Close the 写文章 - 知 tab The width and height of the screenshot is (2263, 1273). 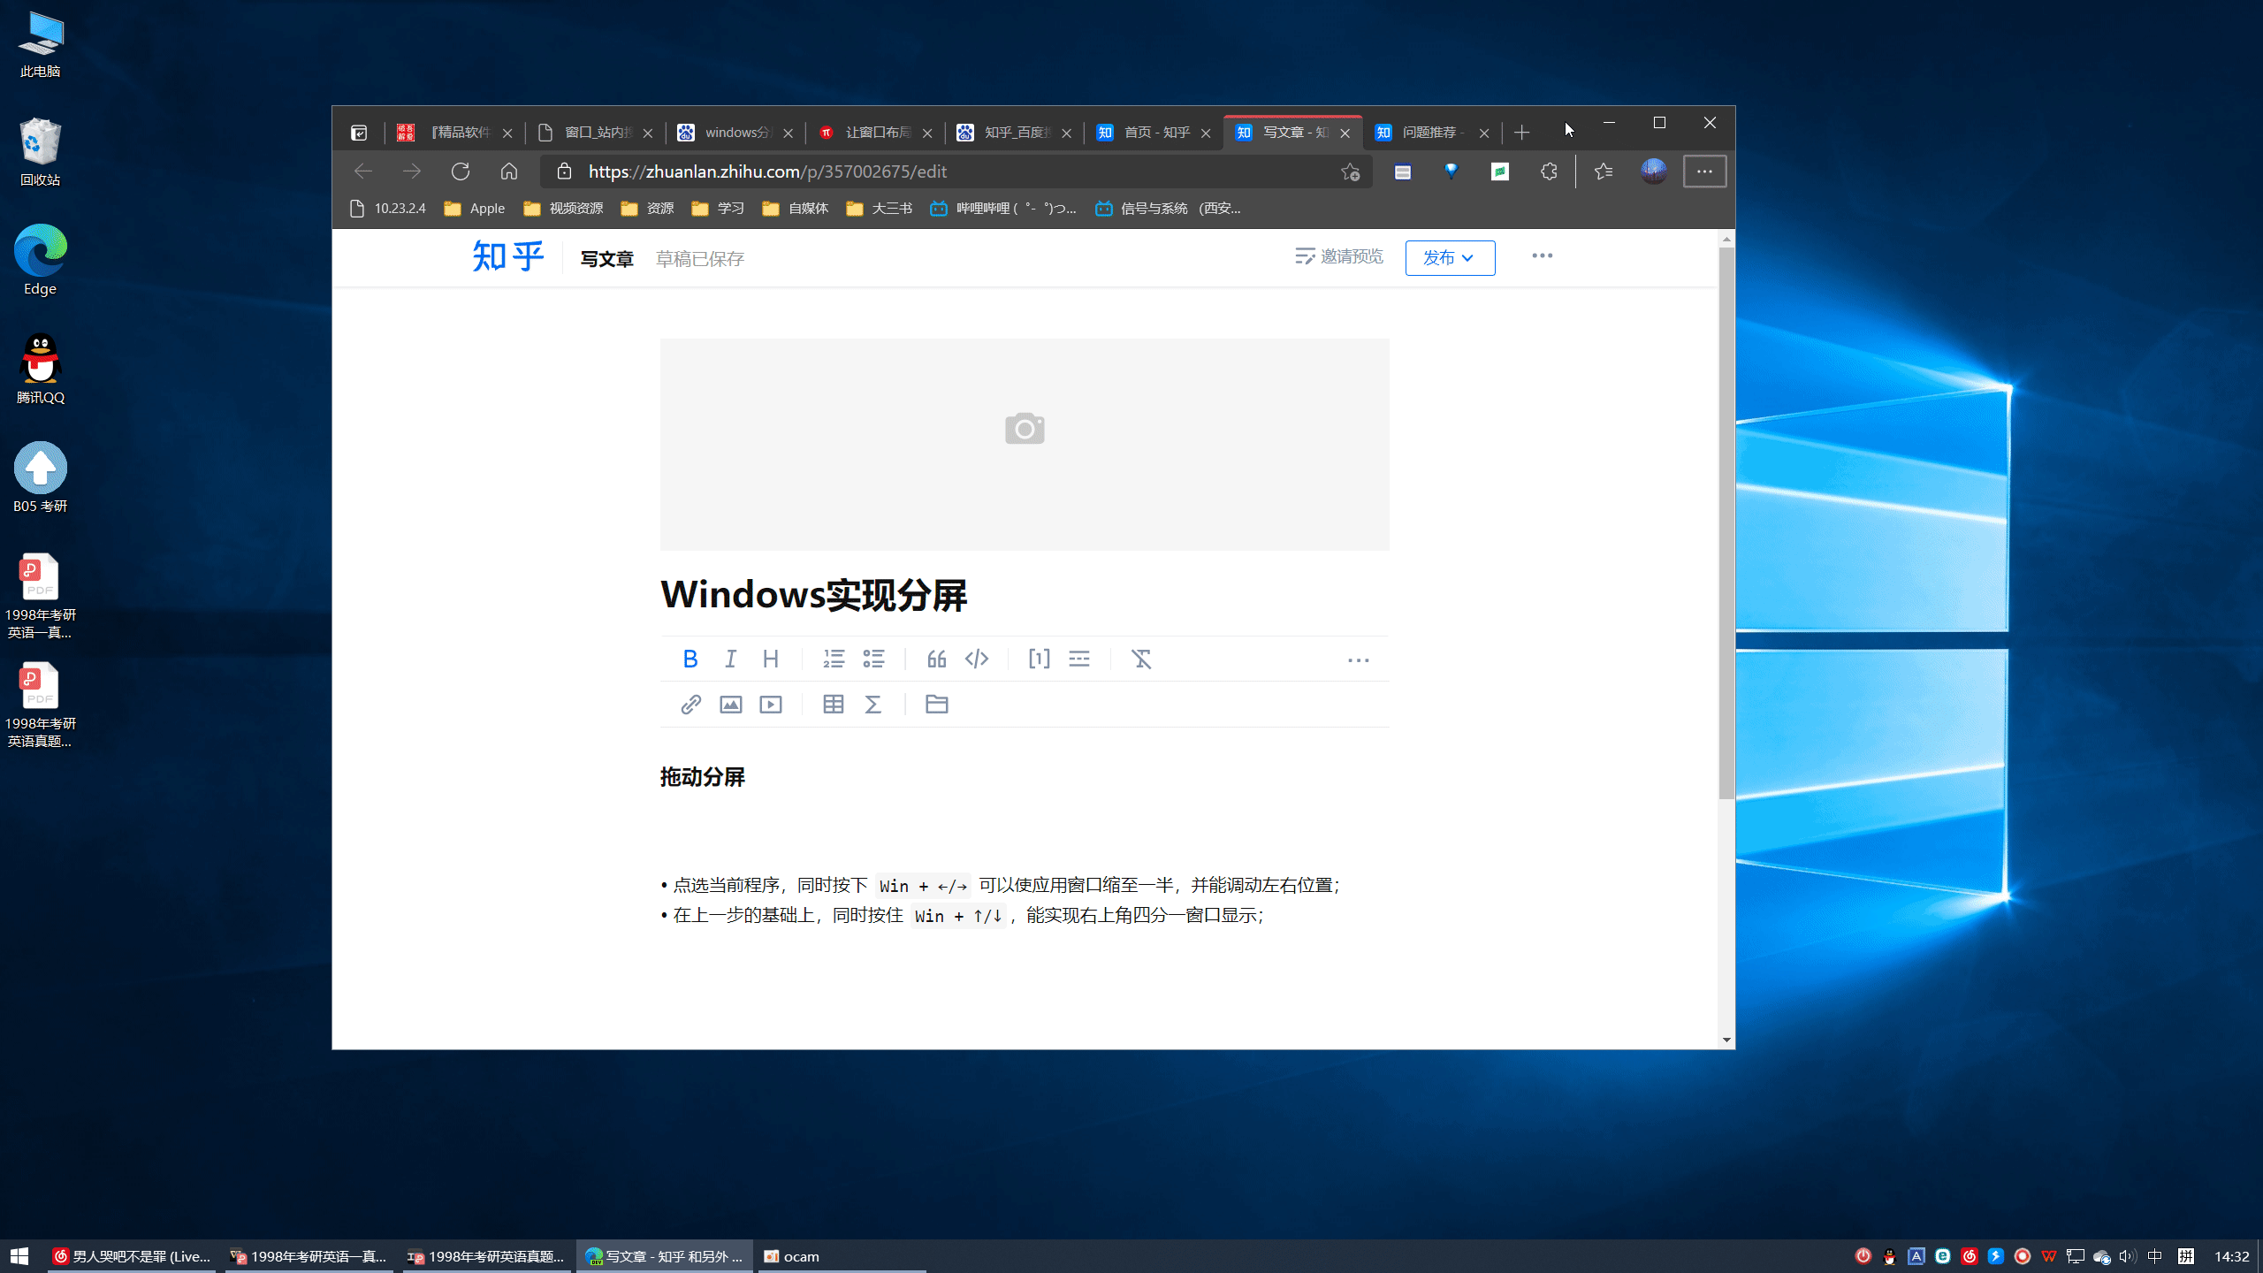(1345, 133)
